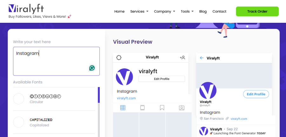This screenshot has width=286, height=137.
Task: Open viralyft.com link in Twitter preview
Action: 239,119
